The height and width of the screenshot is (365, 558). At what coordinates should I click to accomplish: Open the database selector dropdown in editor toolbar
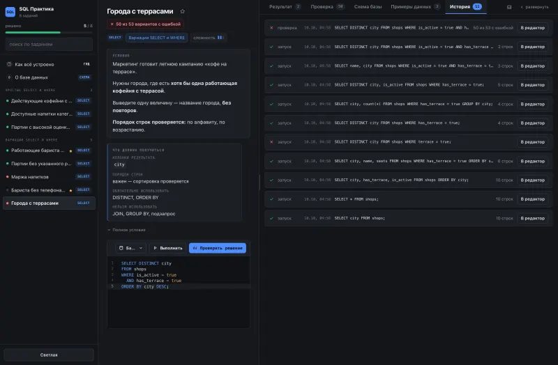pyautogui.click(x=130, y=248)
